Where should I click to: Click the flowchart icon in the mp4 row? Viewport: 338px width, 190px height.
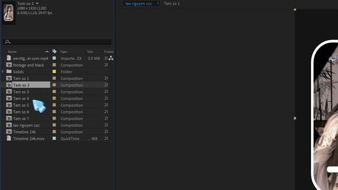click(x=111, y=58)
